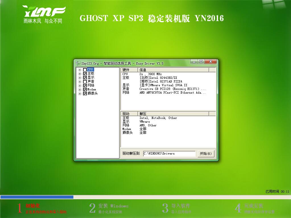
Task: Click the 驱动 column header
Action: click(x=129, y=114)
